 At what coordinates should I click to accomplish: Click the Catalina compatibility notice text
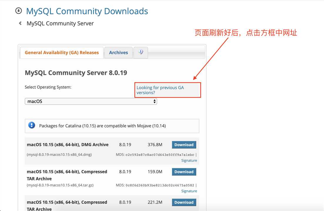tap(103, 126)
